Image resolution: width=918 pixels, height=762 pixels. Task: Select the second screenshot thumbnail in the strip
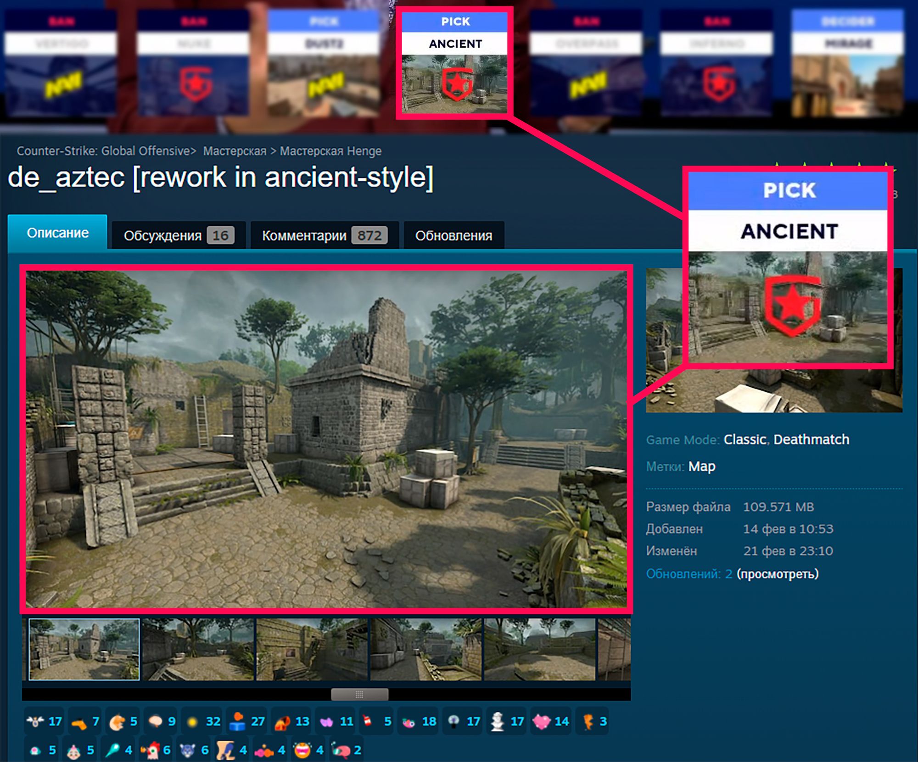[x=198, y=649]
